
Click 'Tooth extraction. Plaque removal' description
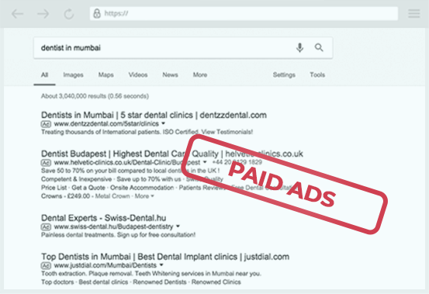click(151, 274)
